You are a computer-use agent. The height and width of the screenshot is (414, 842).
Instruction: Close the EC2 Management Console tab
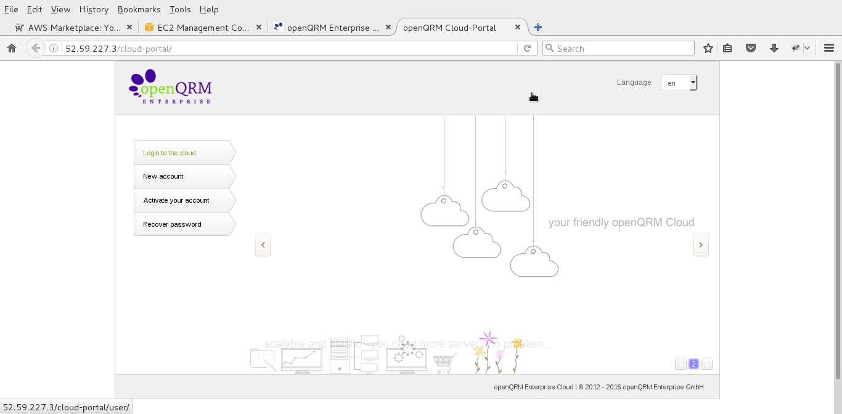click(259, 27)
